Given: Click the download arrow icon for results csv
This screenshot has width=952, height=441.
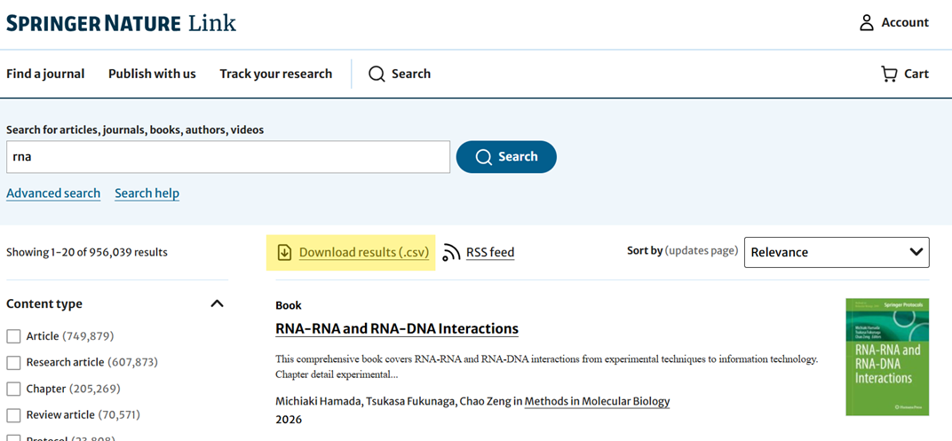Looking at the screenshot, I should 284,252.
